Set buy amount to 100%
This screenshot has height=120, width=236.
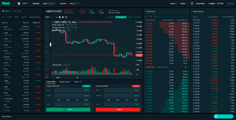tap(86, 100)
